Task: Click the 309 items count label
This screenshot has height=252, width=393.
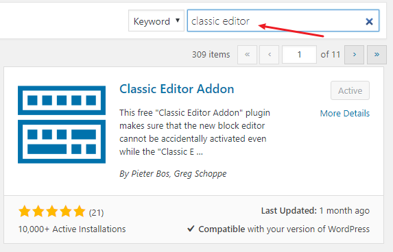Action: (211, 55)
